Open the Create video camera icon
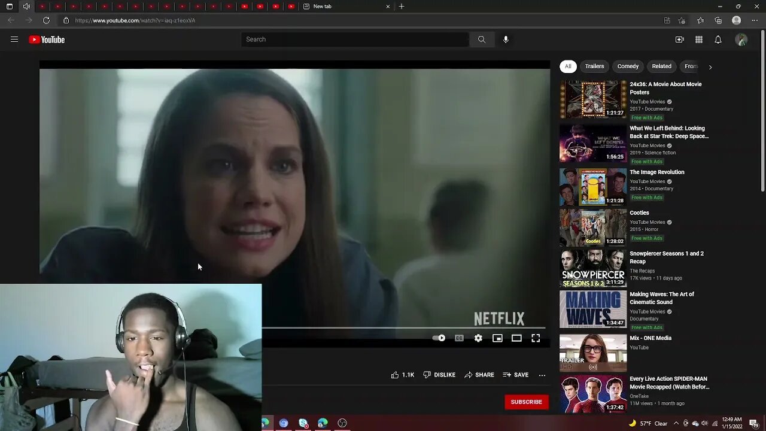Image resolution: width=766 pixels, height=431 pixels. tap(680, 40)
